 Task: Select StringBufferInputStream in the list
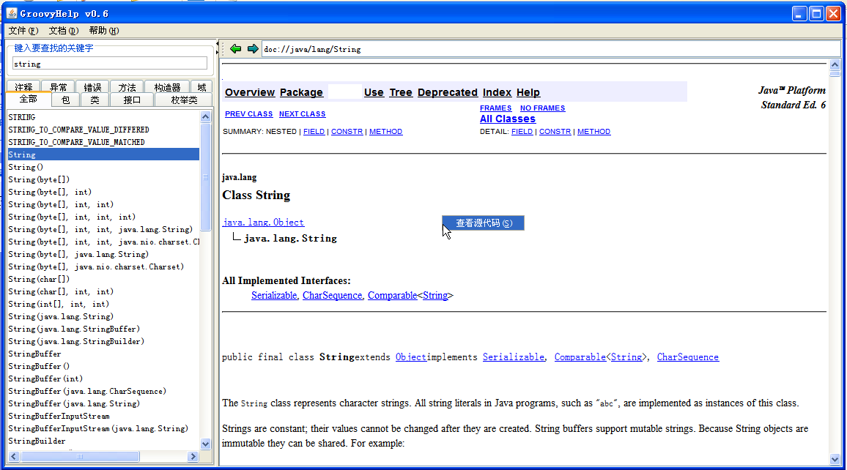pos(103,416)
